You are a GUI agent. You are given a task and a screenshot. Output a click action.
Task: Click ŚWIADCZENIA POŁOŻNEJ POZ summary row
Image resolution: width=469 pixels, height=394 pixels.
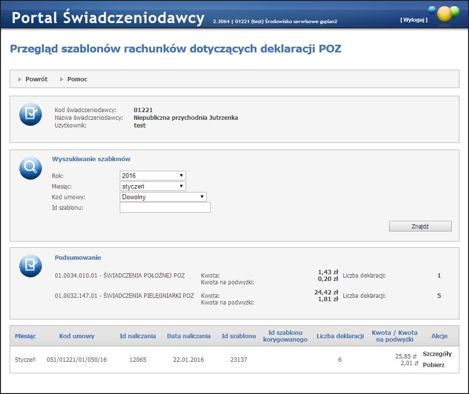tap(120, 276)
